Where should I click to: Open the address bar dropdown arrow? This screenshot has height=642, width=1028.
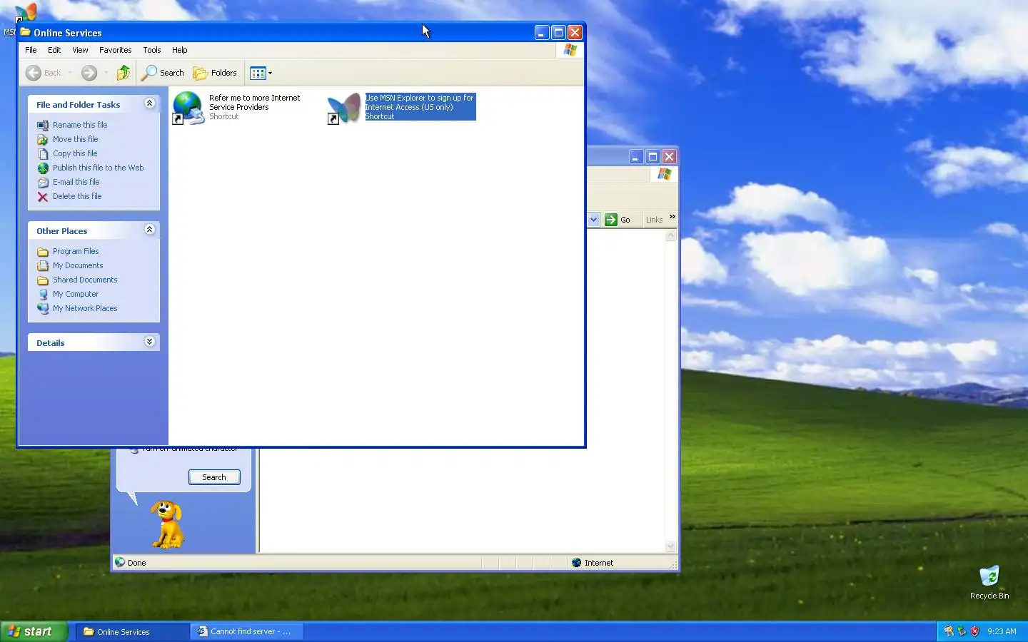[x=593, y=220]
